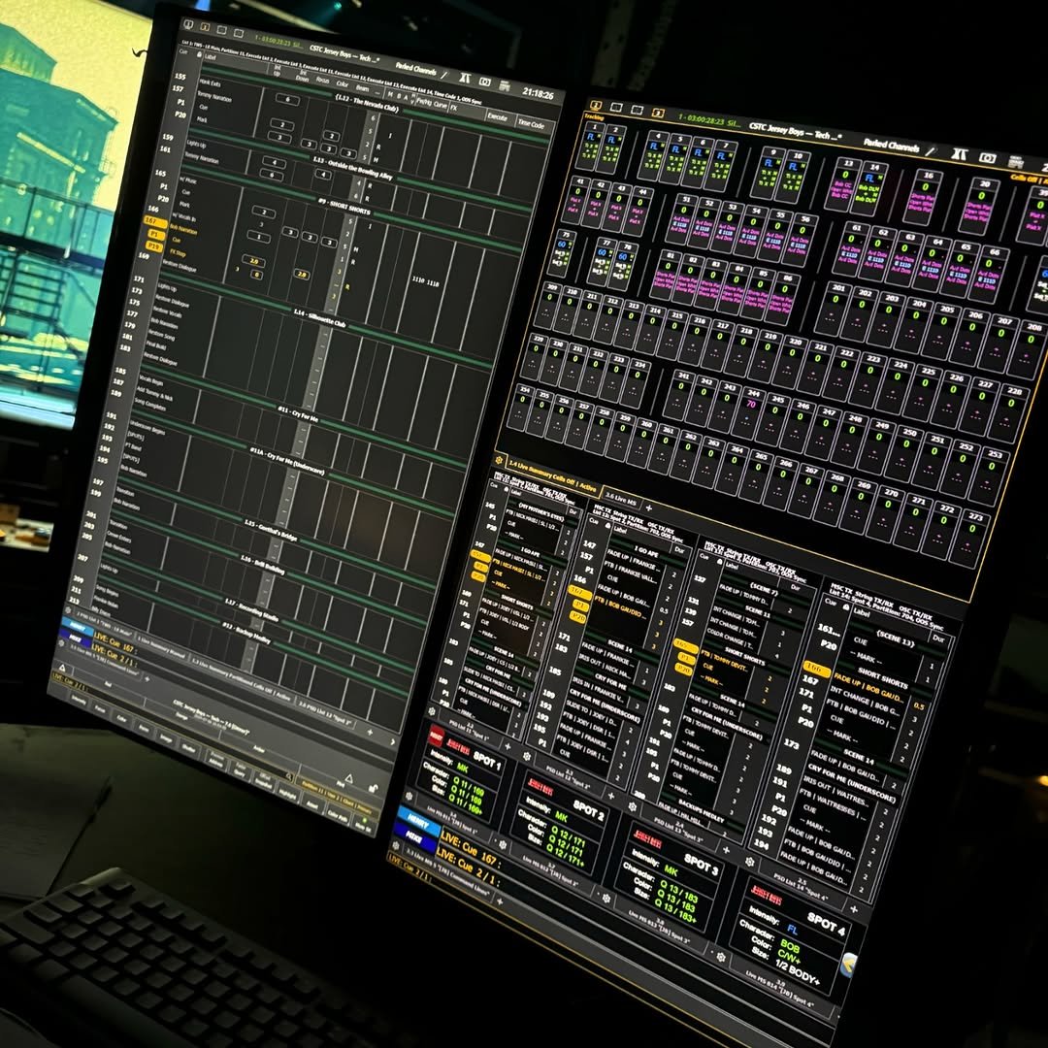
Task: Expand triangle icon beside the padlock on left monitor
Action: (347, 777)
